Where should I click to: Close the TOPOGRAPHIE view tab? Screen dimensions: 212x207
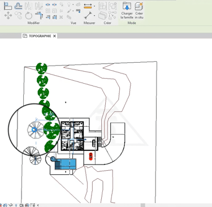pos(54,36)
